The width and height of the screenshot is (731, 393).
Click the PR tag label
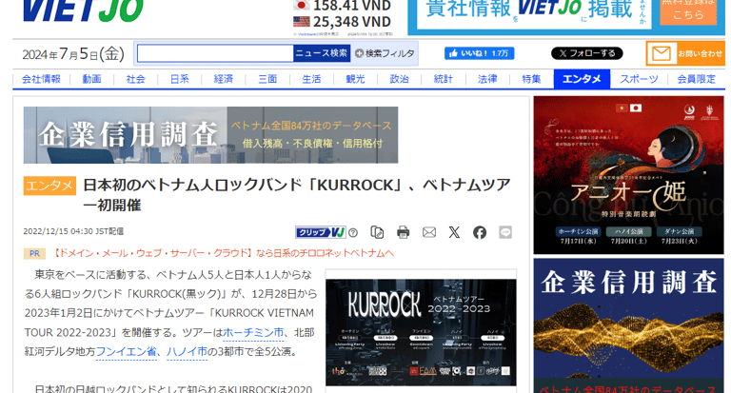[34, 254]
